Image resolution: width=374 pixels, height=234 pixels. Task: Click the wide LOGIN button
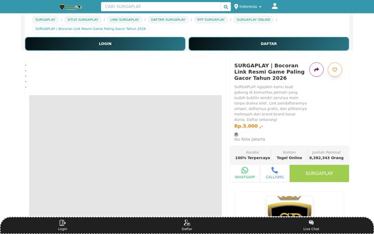coord(105,44)
